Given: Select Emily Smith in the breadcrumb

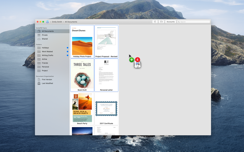Looking at the screenshot, I should [57, 22].
